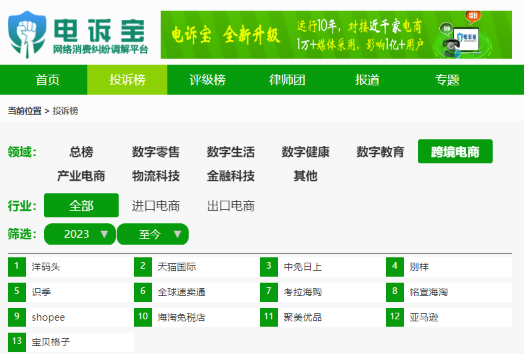The width and height of the screenshot is (524, 354).
Task: Filter by 其他 domain
Action: pyautogui.click(x=305, y=176)
